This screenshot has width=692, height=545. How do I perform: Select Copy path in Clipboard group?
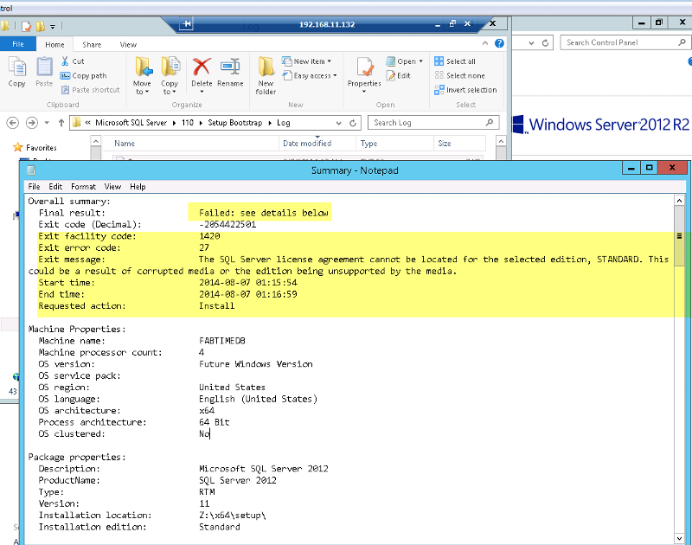[83, 76]
